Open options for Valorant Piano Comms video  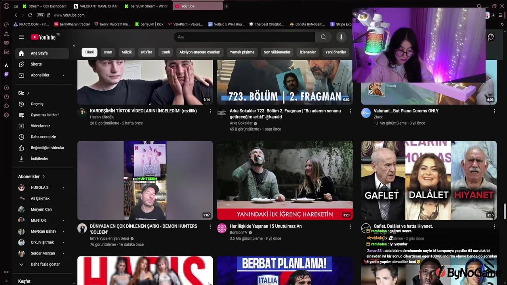(x=494, y=111)
